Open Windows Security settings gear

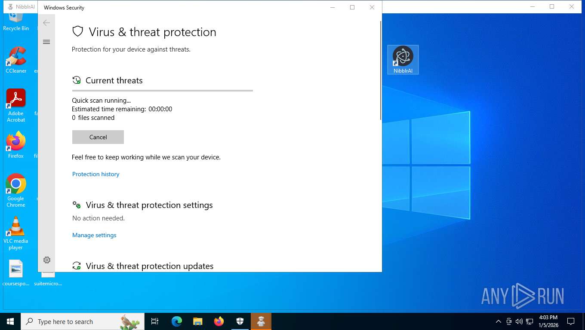(x=47, y=260)
